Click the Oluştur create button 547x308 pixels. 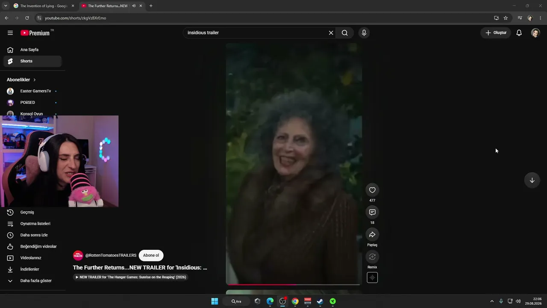click(x=496, y=33)
